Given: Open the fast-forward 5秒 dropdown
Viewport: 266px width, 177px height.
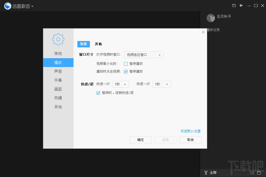Looking at the screenshot, I should coord(120,84).
